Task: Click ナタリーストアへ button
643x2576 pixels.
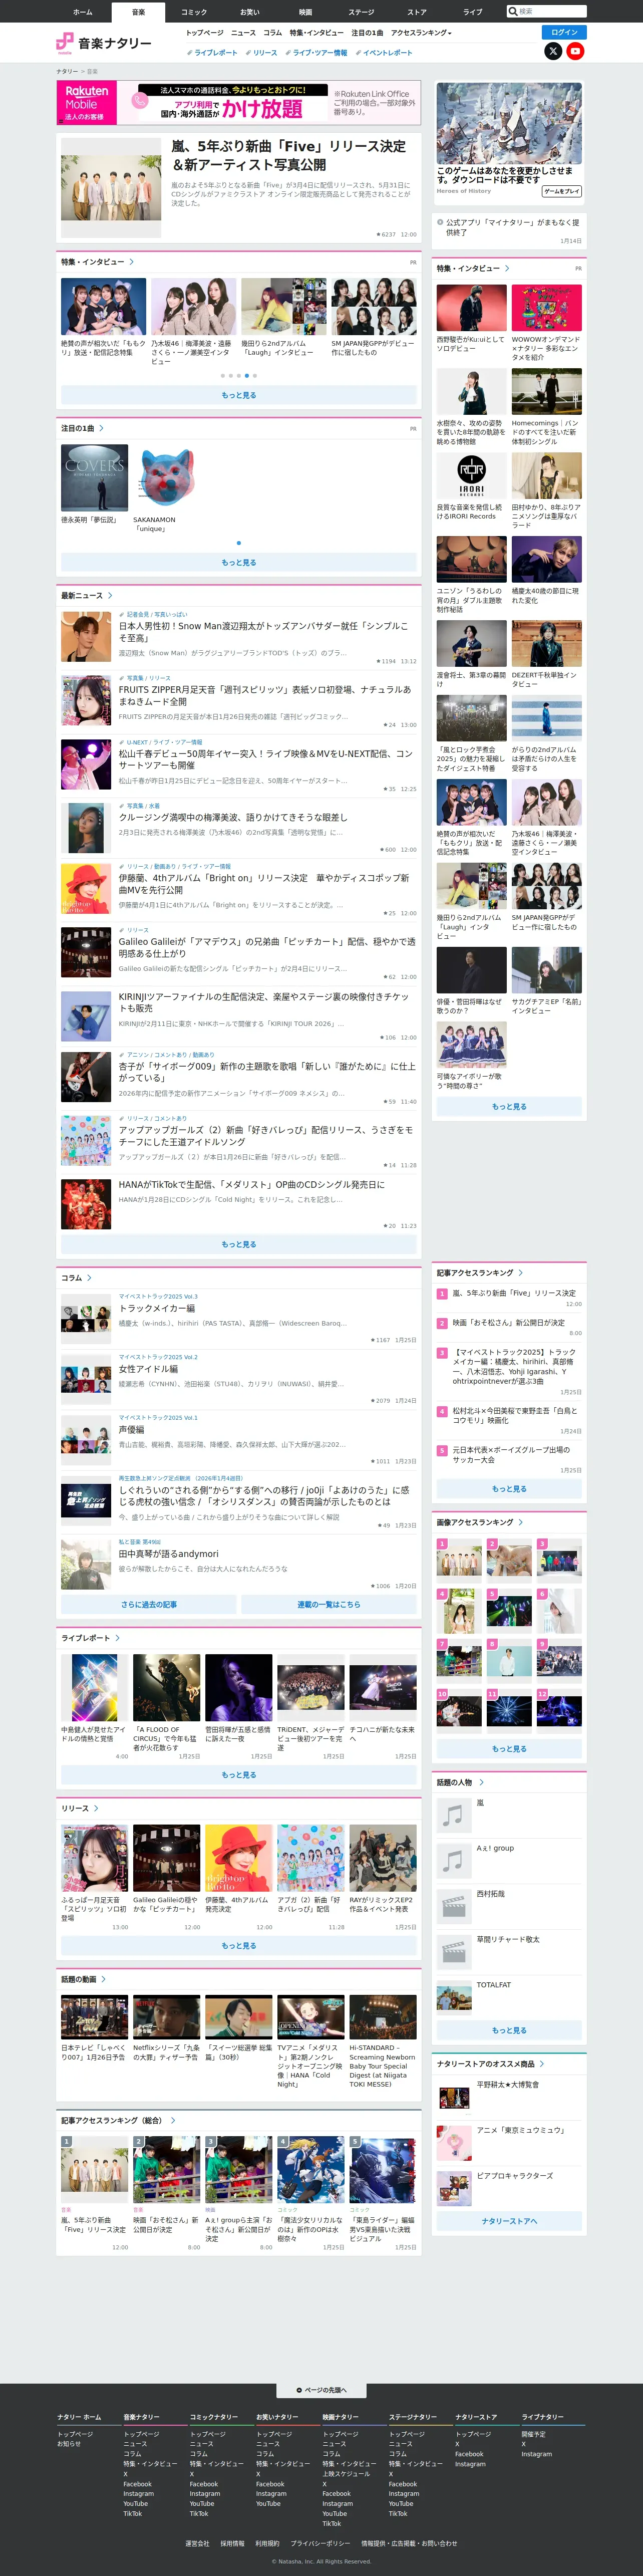Action: [509, 2221]
